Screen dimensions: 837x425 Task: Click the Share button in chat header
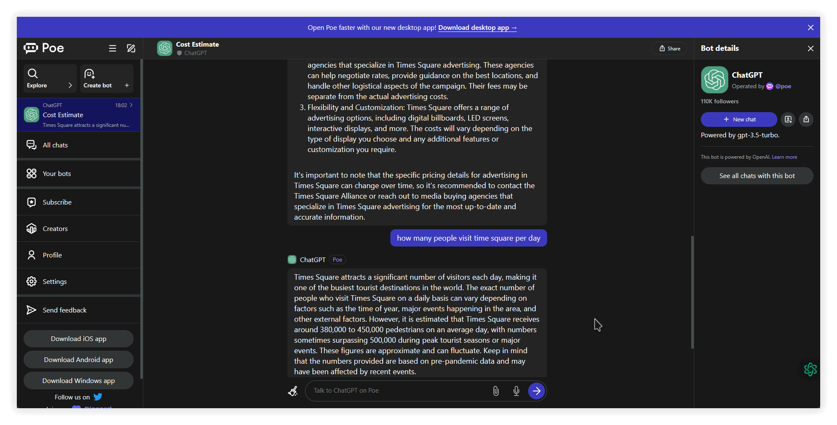pyautogui.click(x=669, y=48)
